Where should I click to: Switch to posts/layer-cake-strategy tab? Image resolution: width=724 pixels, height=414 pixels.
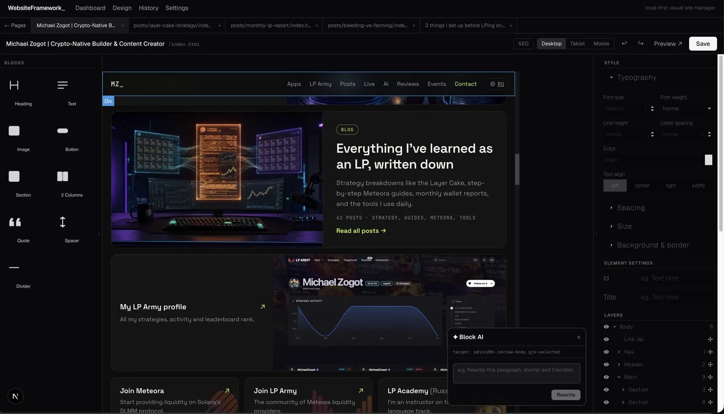172,25
